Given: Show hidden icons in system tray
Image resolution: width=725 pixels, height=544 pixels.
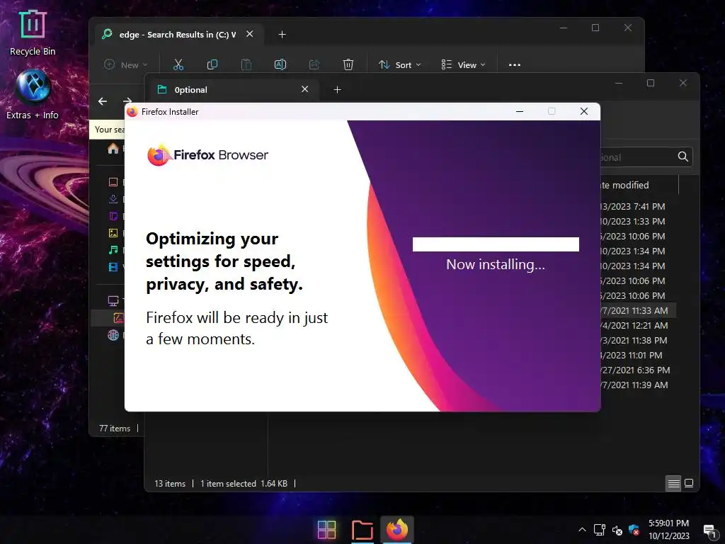Looking at the screenshot, I should 582,530.
